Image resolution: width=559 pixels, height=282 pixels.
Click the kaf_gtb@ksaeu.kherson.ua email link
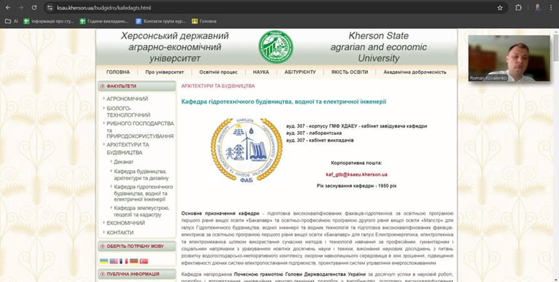357,175
